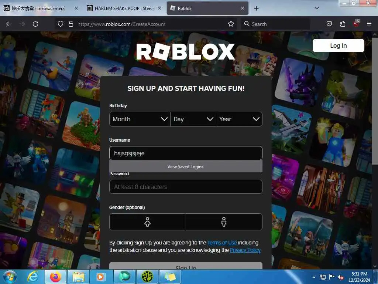This screenshot has height=284, width=378.
Task: List all tabs with the chevron
Action: 317,8
